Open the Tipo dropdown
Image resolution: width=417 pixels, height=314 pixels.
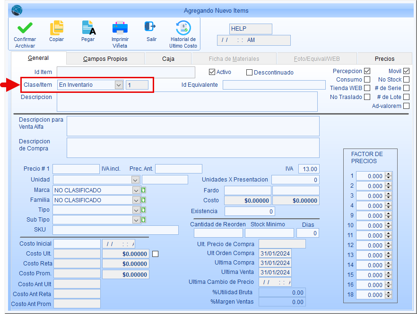click(136, 210)
